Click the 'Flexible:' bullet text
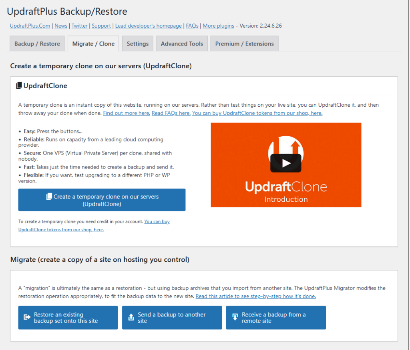 click(x=94, y=178)
